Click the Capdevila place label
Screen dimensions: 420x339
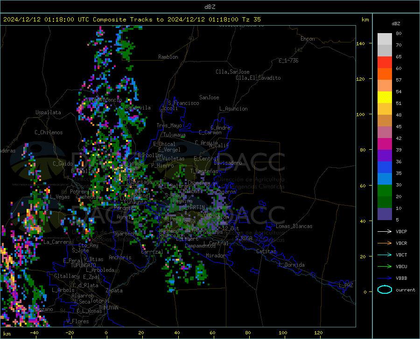pos(138,108)
